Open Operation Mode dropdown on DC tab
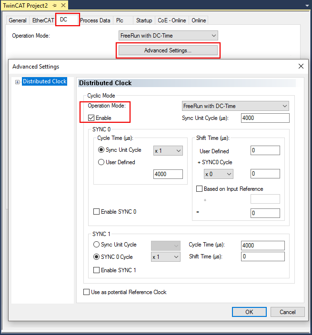Screen dimensions: 312x335 (x=168, y=36)
